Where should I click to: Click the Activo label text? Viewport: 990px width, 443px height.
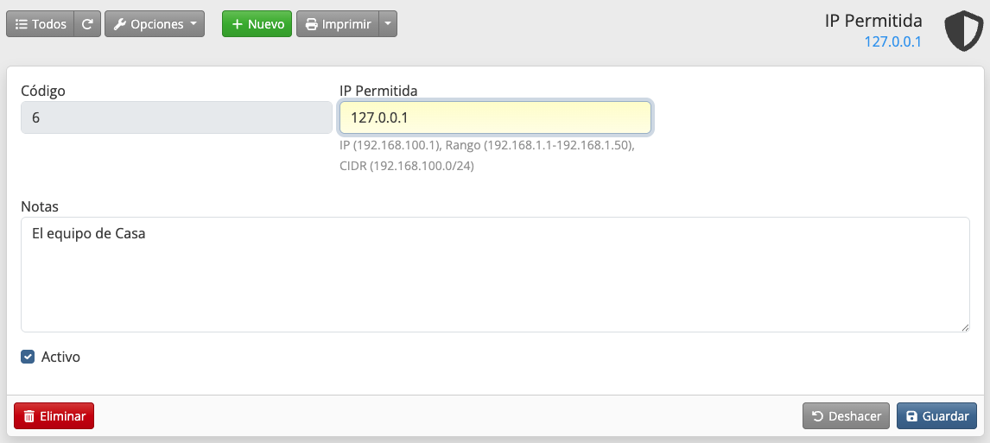tap(60, 357)
